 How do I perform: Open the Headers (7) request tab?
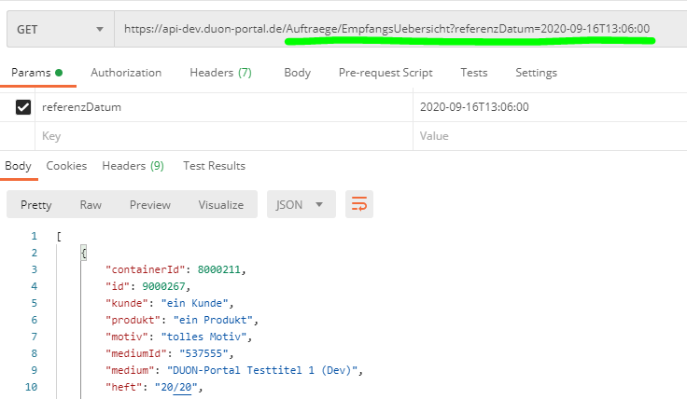[x=220, y=73]
